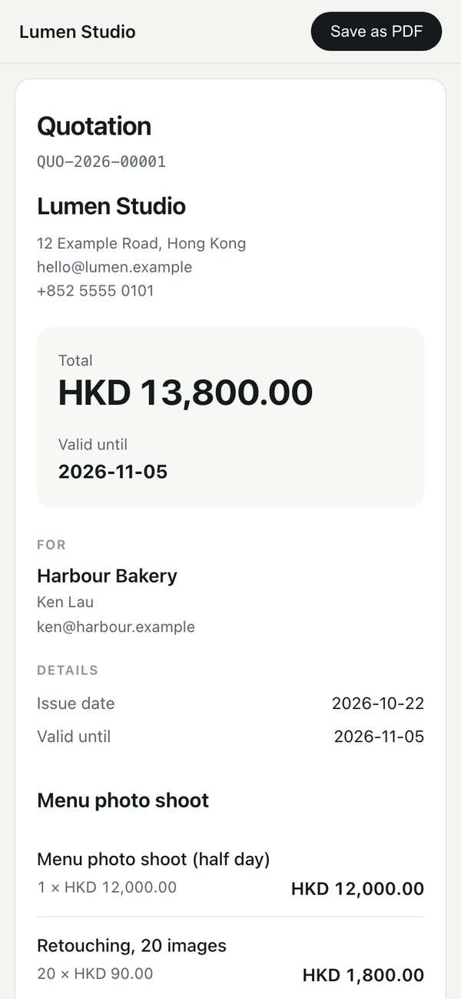Image resolution: width=461 pixels, height=999 pixels.
Task: Click the HKD 12,000.00 line amount
Action: click(x=357, y=889)
